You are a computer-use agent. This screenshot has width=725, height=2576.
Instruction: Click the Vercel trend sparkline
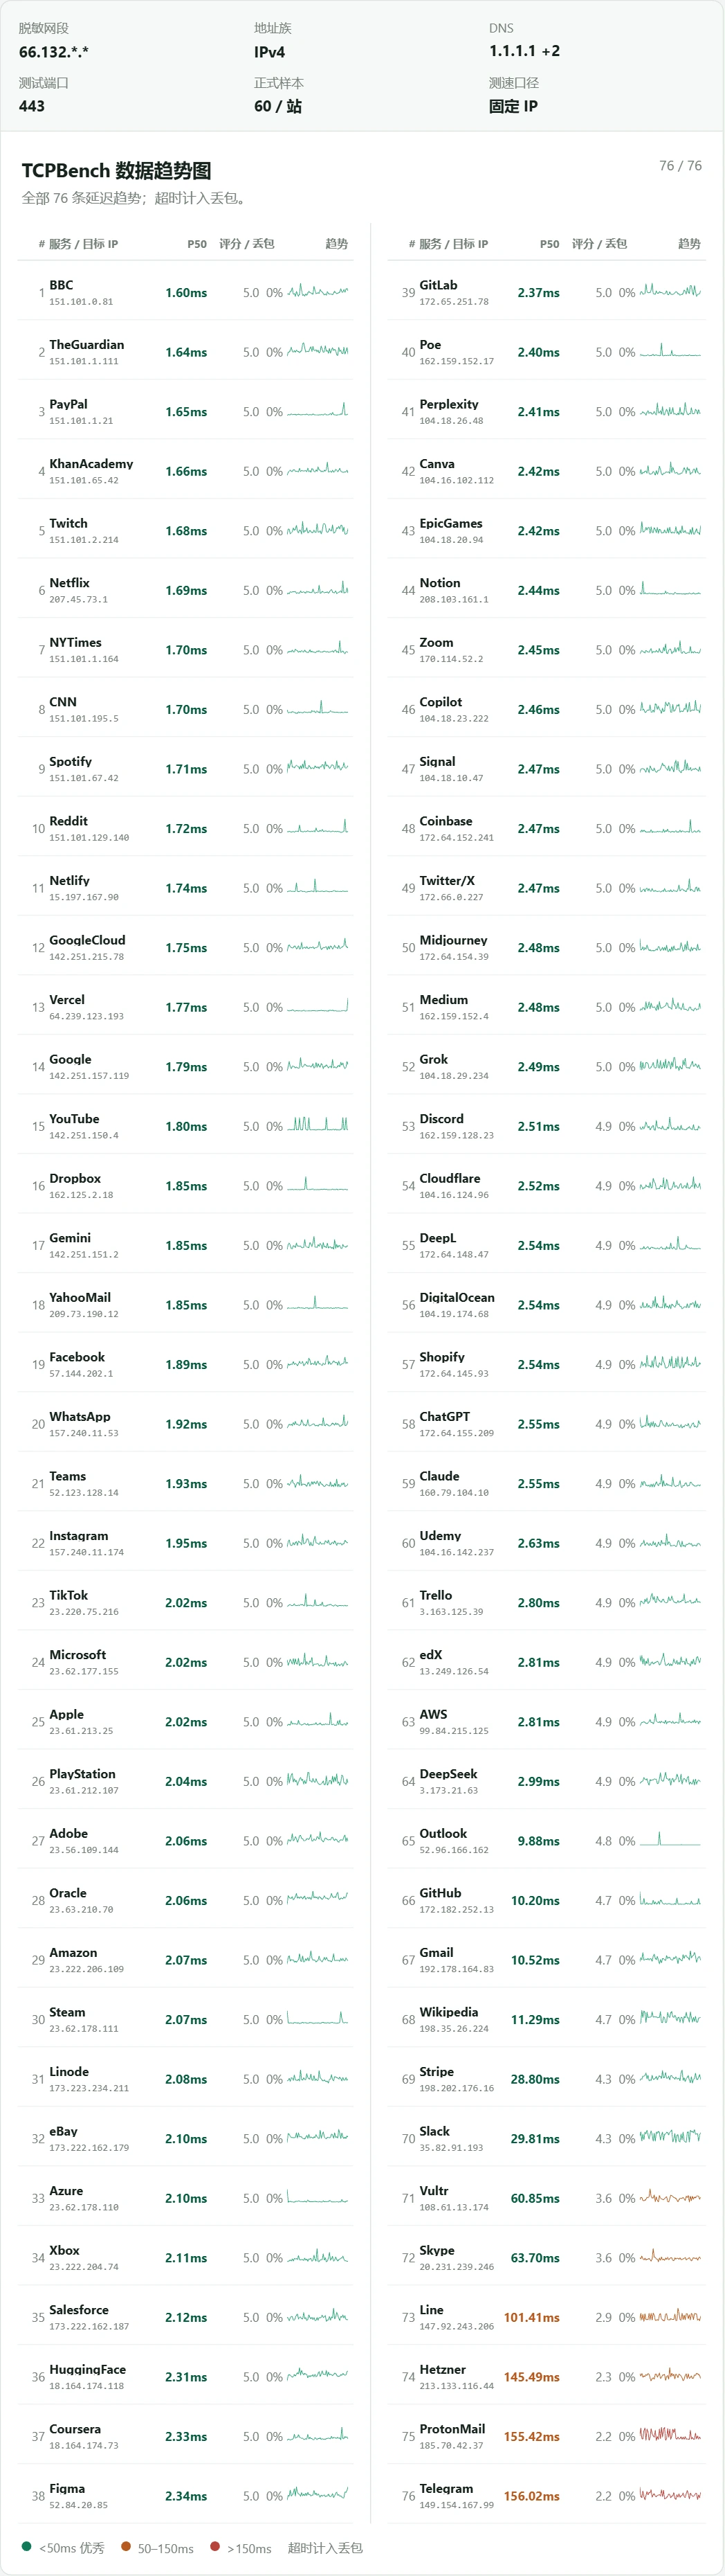pos(318,1006)
